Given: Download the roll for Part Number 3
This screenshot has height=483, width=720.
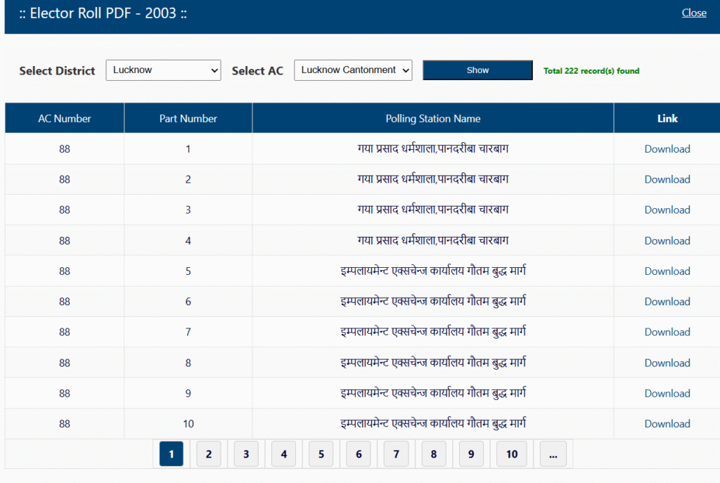Looking at the screenshot, I should pyautogui.click(x=667, y=210).
